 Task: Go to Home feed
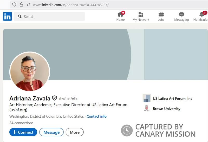120,16
